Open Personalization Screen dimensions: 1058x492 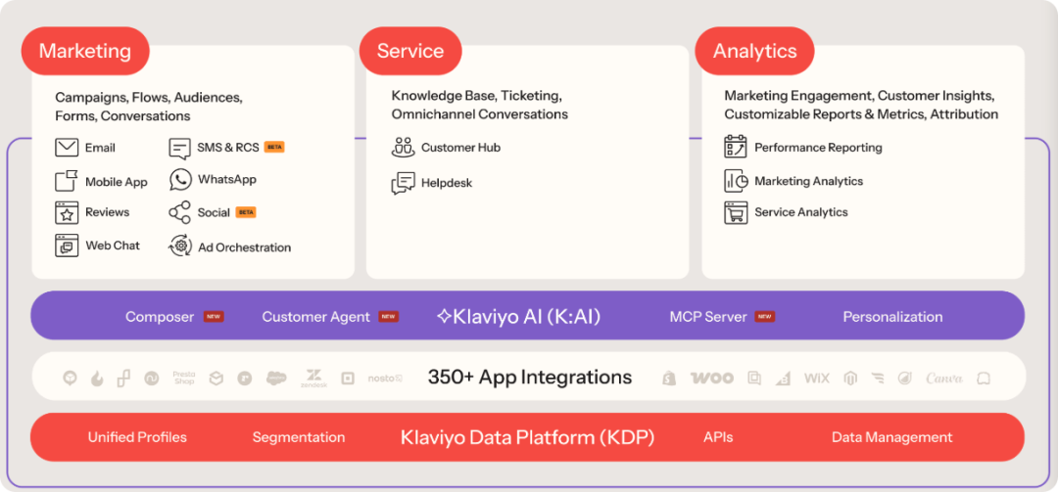coord(892,317)
